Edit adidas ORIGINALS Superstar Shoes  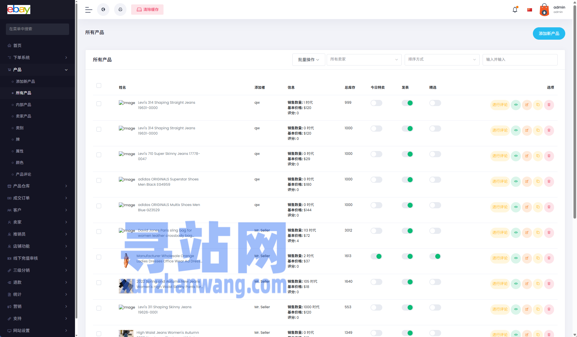(527, 182)
